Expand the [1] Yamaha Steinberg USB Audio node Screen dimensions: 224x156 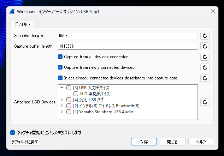click(x=61, y=112)
